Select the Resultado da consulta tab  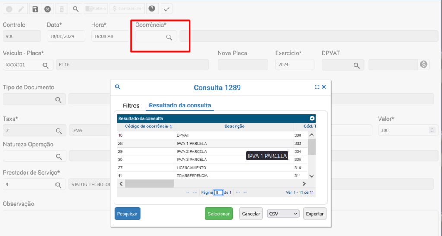180,105
